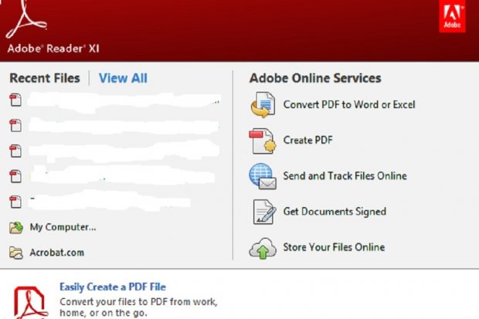The height and width of the screenshot is (319, 479).
Task: Click the Get Documents Signed pen icon
Action: (x=264, y=212)
